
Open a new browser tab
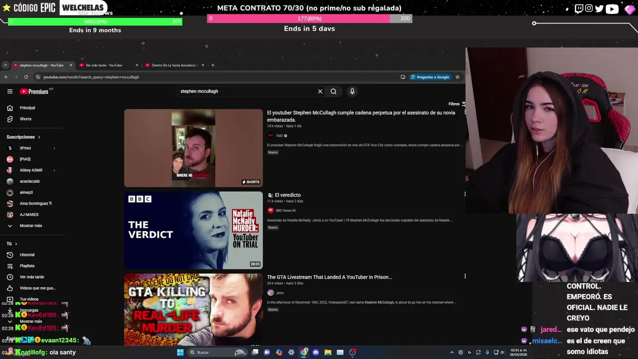click(x=213, y=65)
